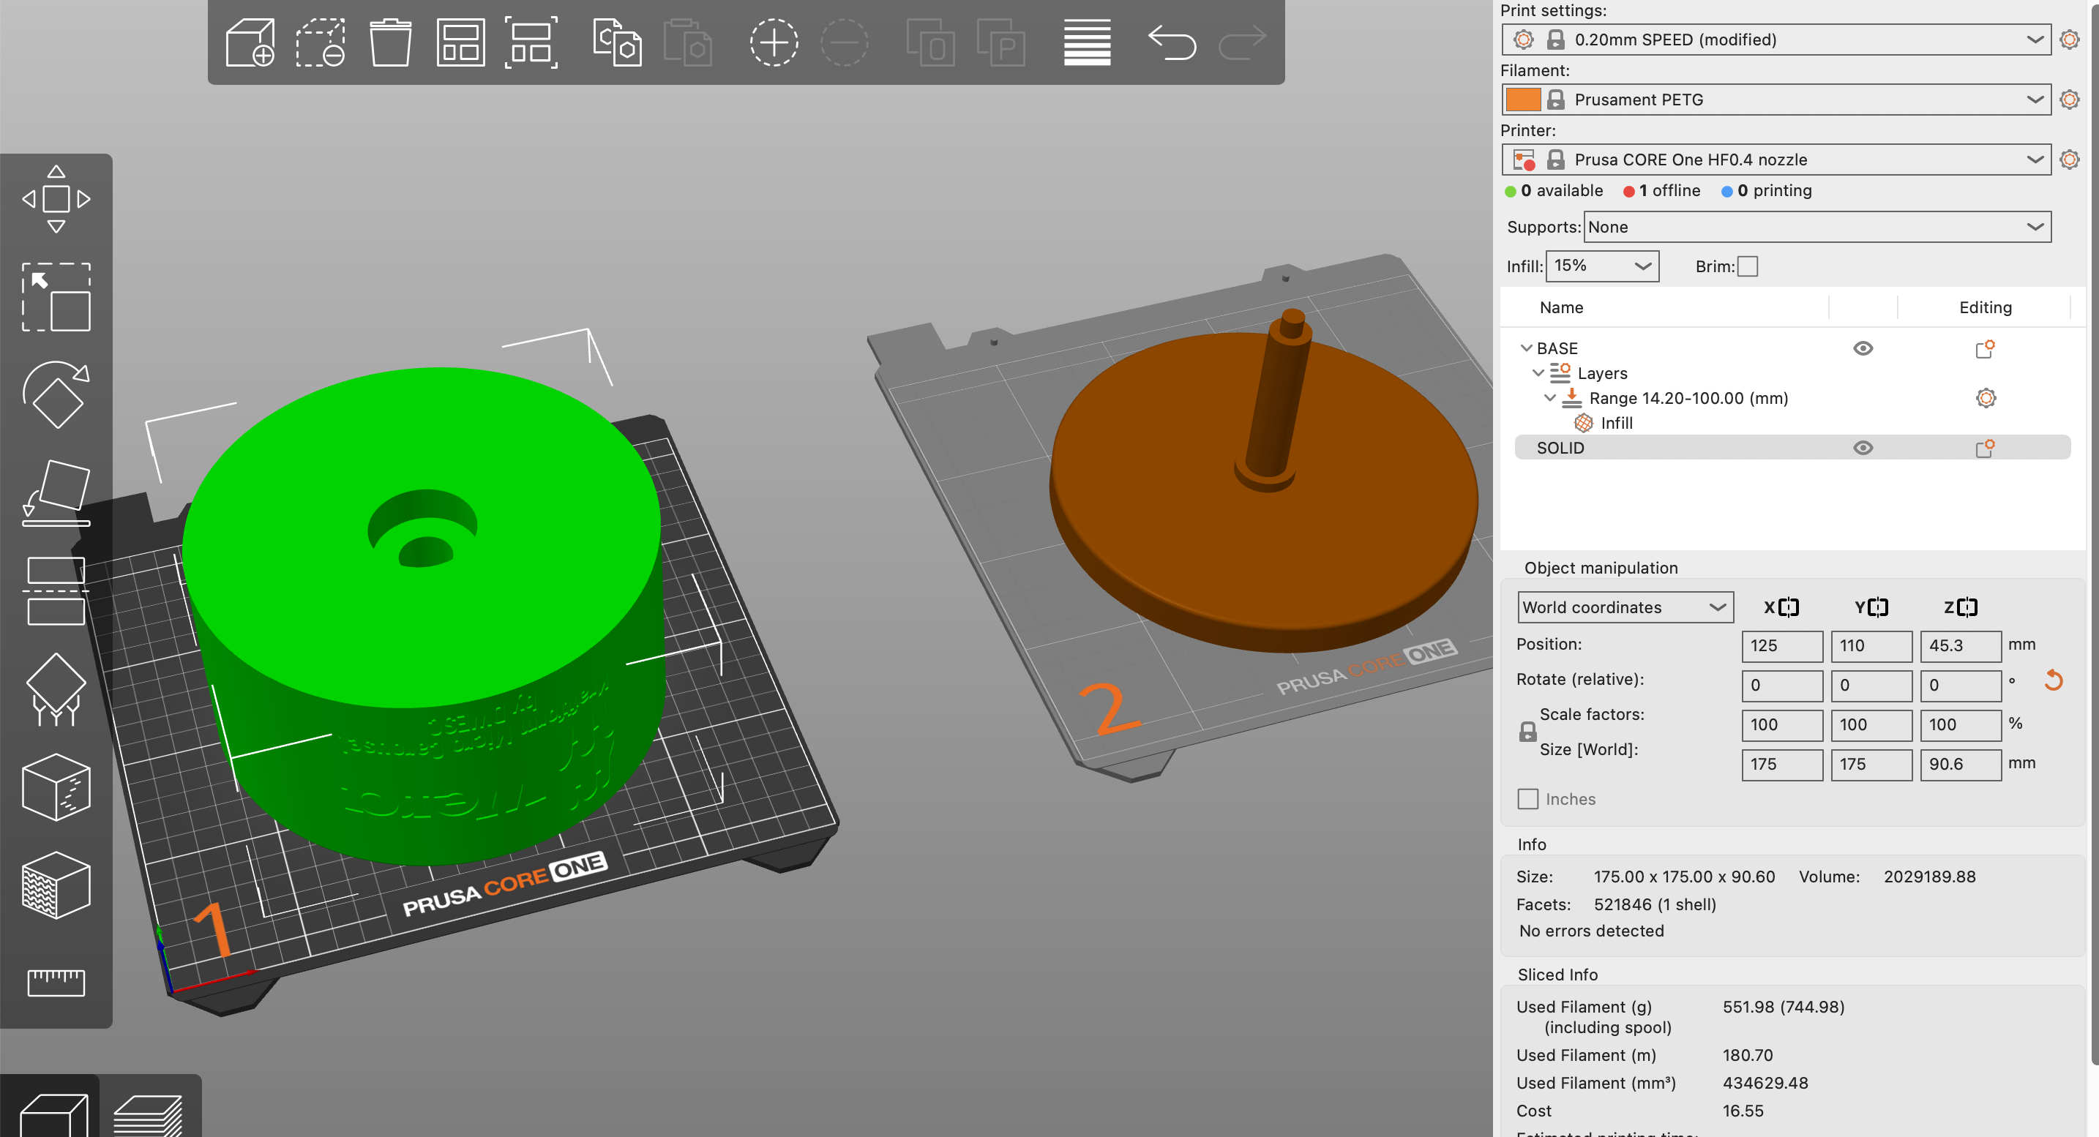Reset rotation with the orange arrow
This screenshot has width=2099, height=1137.
[x=2053, y=680]
